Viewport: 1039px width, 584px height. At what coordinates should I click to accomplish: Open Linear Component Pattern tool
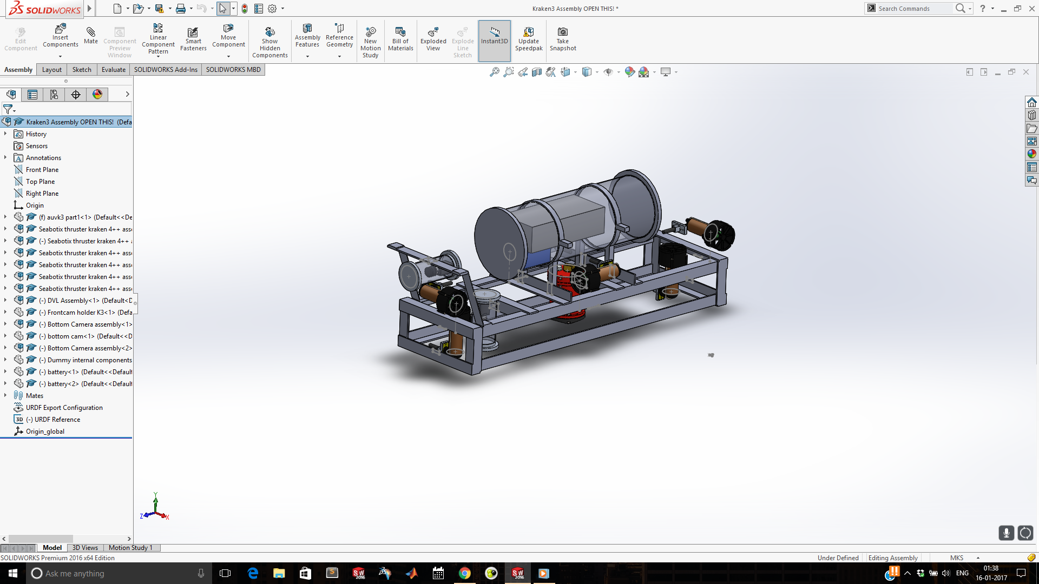(x=158, y=38)
